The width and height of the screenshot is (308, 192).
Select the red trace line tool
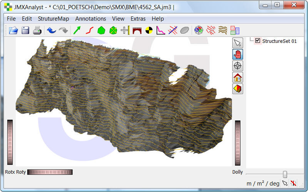point(89,30)
